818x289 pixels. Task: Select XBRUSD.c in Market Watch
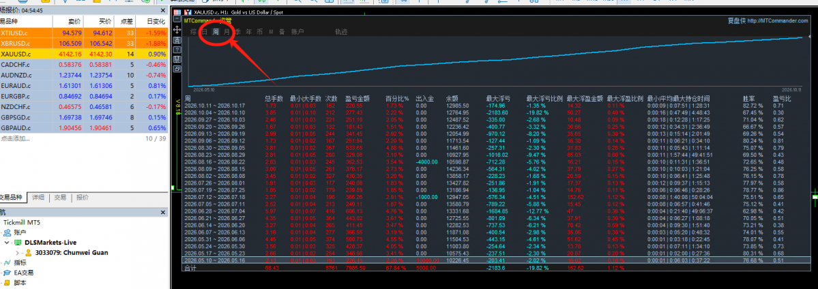[83, 44]
